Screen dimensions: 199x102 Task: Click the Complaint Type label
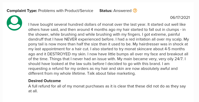coord(22,11)
